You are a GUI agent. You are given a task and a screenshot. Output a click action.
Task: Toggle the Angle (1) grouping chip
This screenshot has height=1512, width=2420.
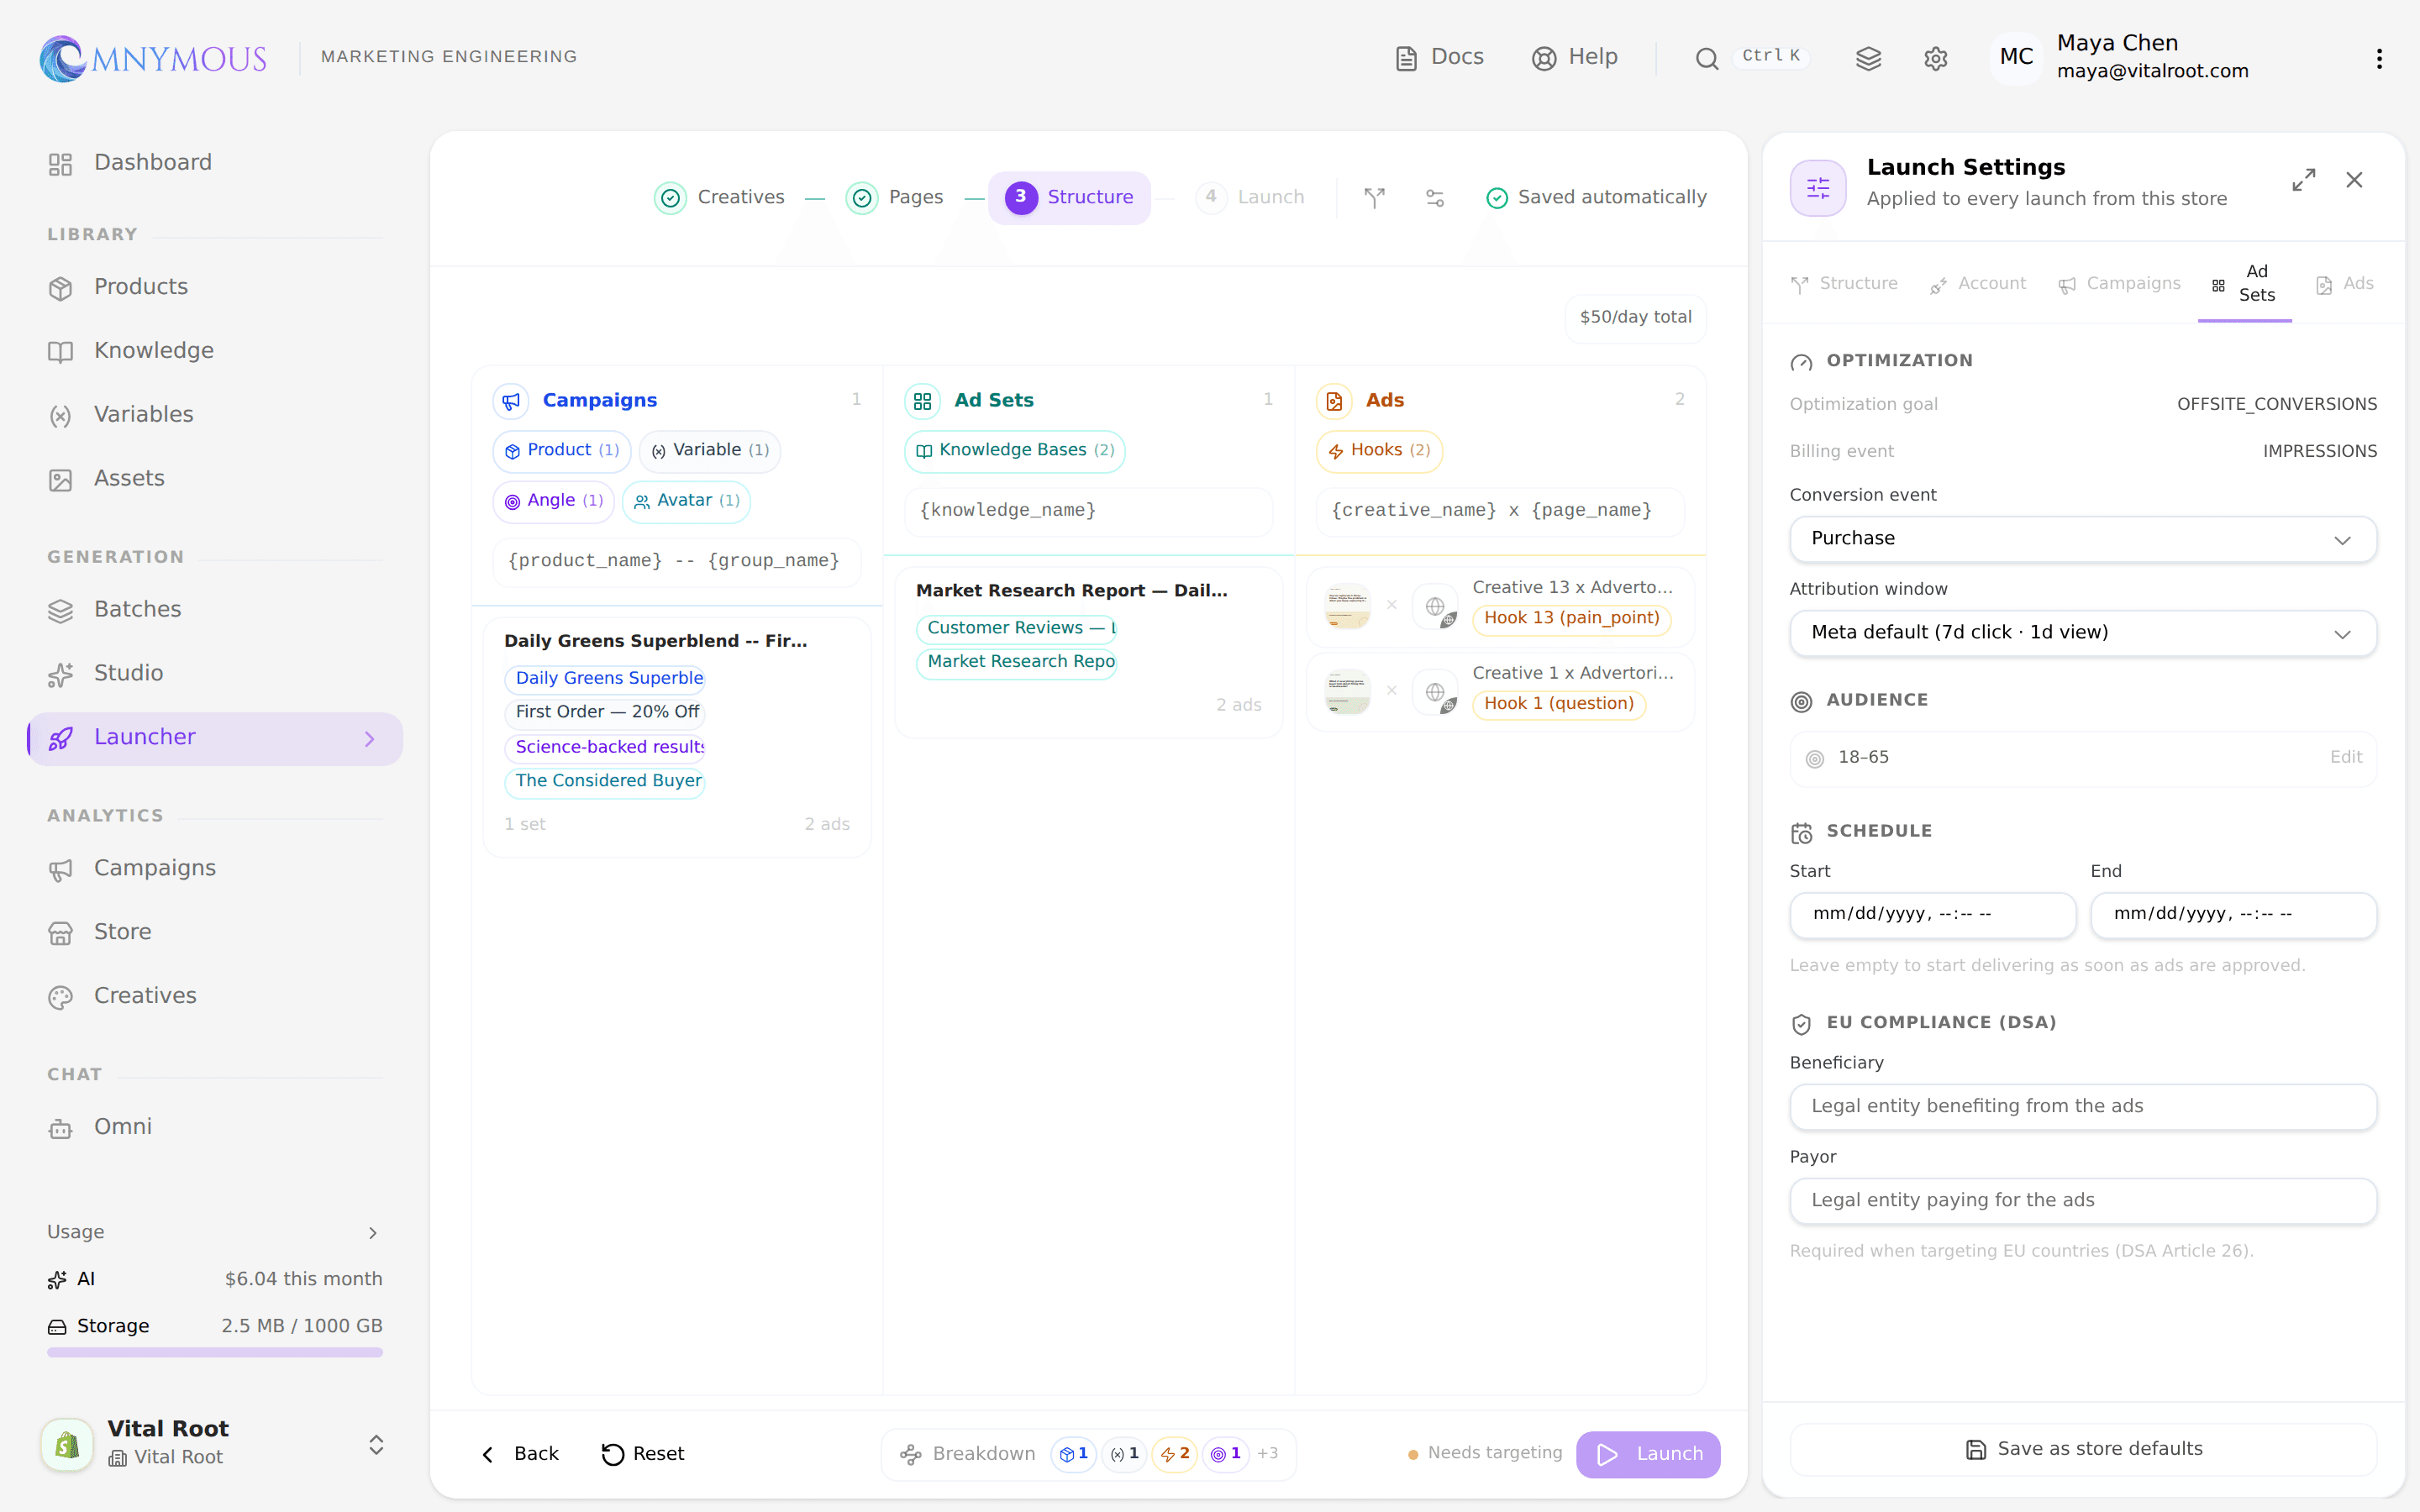tap(554, 501)
